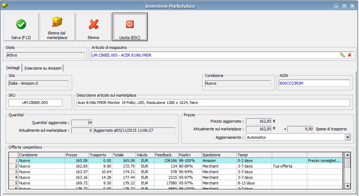This screenshot has width=359, height=196.
Task: Switch to the Inserzione su Amazon tab
Action: [x=43, y=68]
